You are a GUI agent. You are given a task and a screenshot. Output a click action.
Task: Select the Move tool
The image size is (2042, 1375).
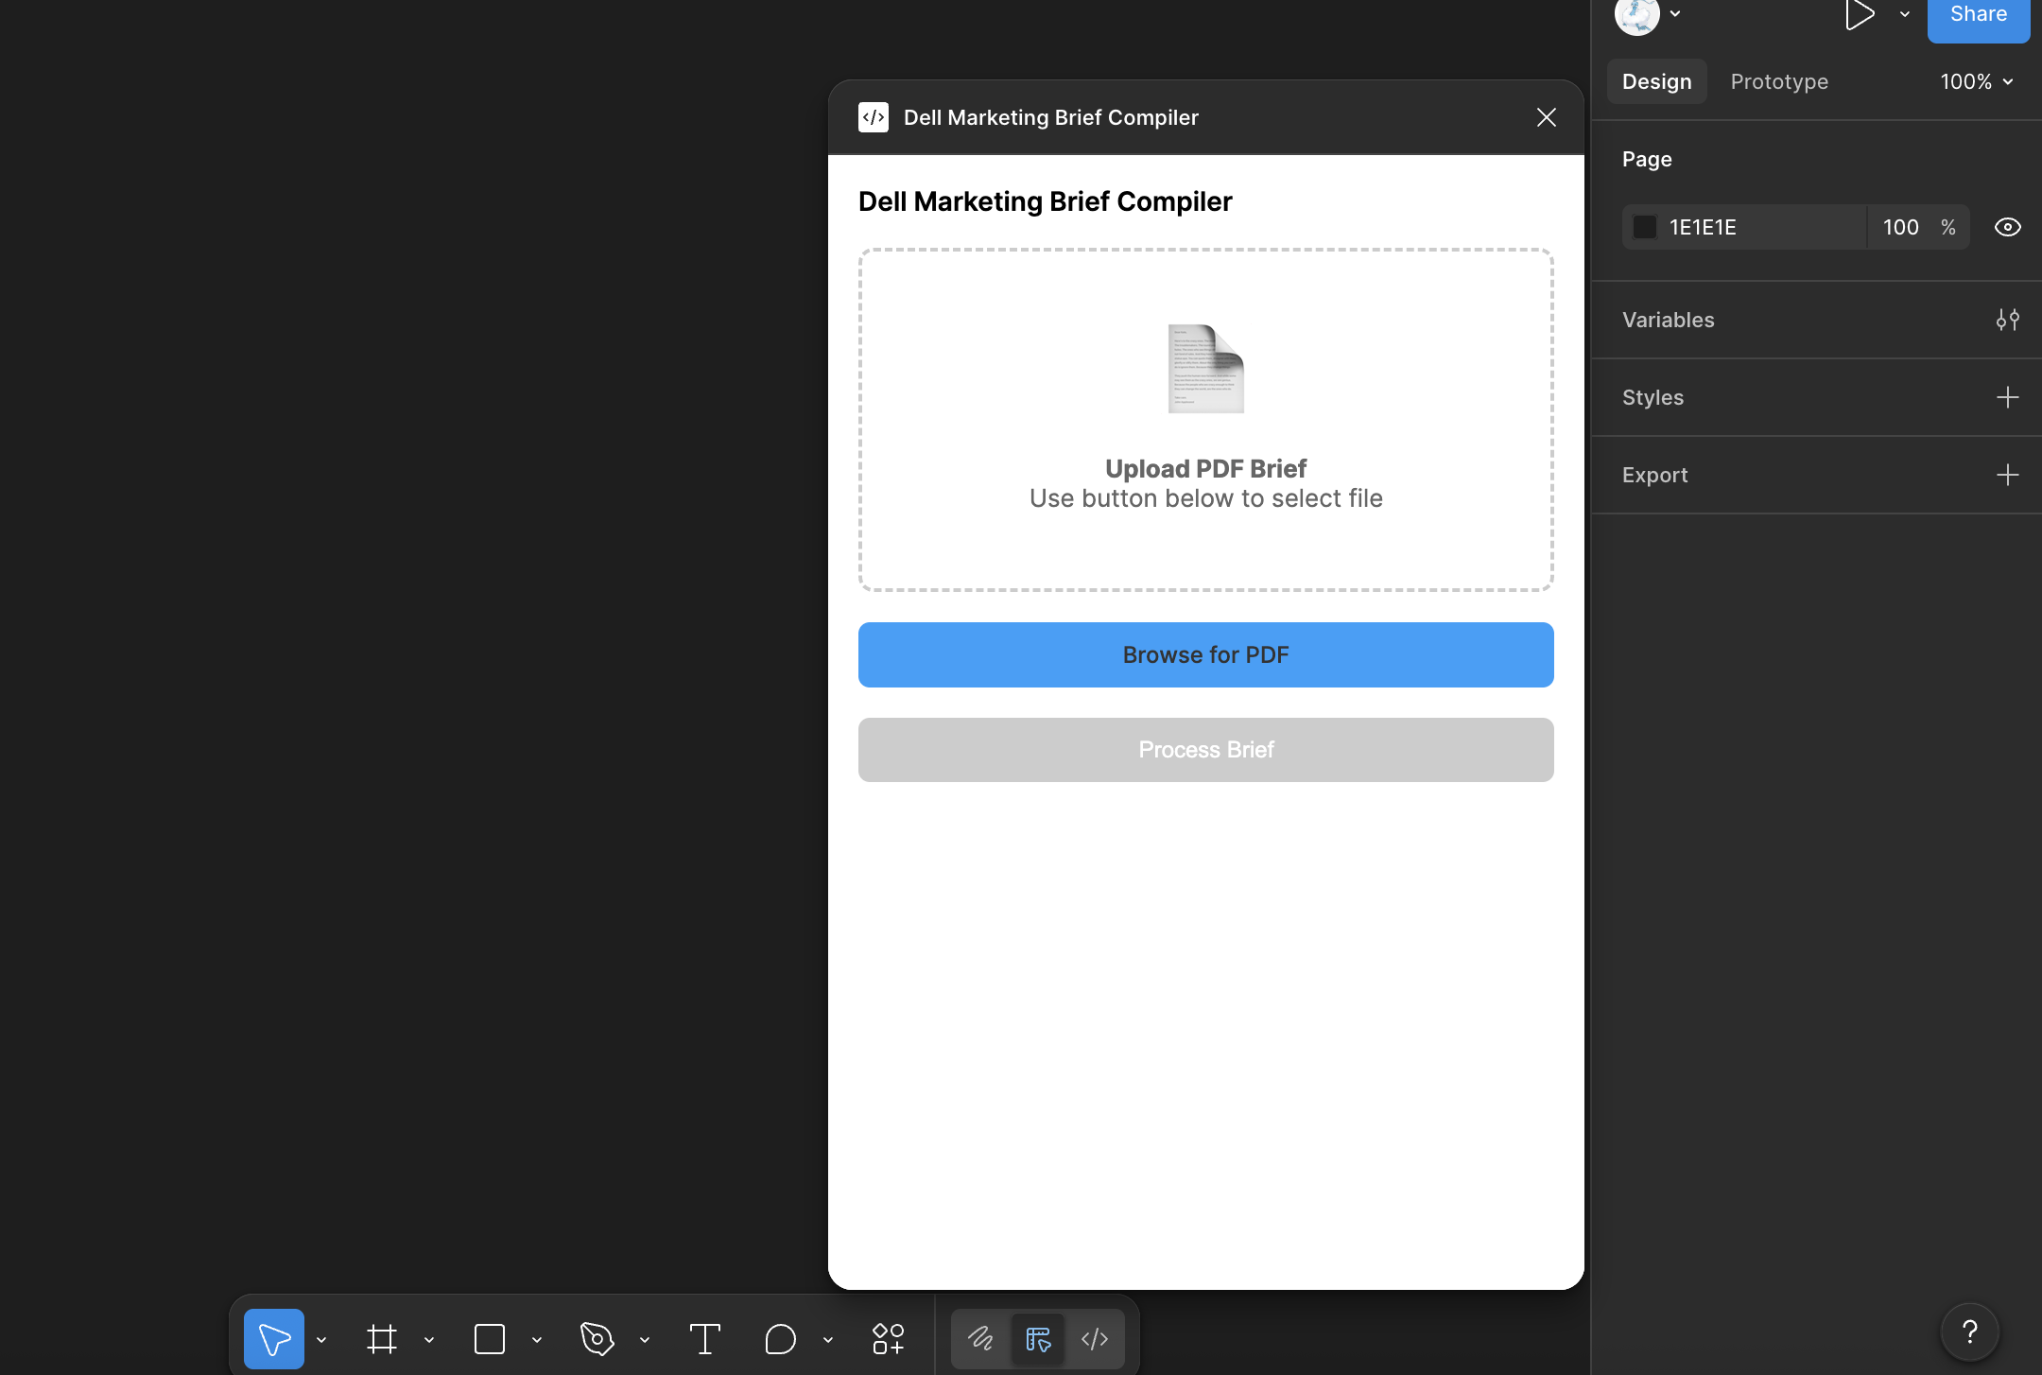click(x=273, y=1339)
